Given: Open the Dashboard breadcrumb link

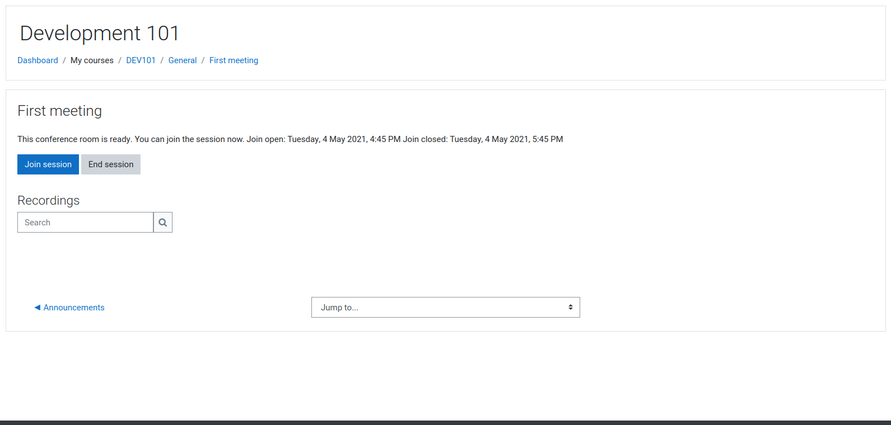Looking at the screenshot, I should click(x=38, y=60).
